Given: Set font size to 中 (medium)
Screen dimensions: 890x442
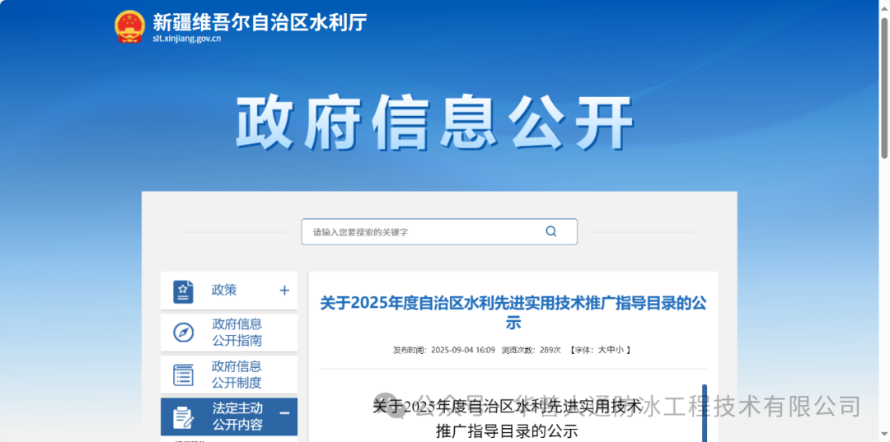Looking at the screenshot, I should [611, 350].
